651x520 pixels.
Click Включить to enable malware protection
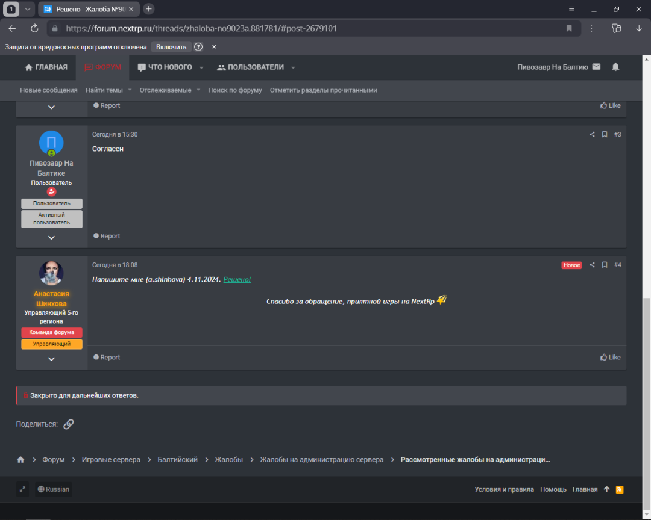coord(171,47)
